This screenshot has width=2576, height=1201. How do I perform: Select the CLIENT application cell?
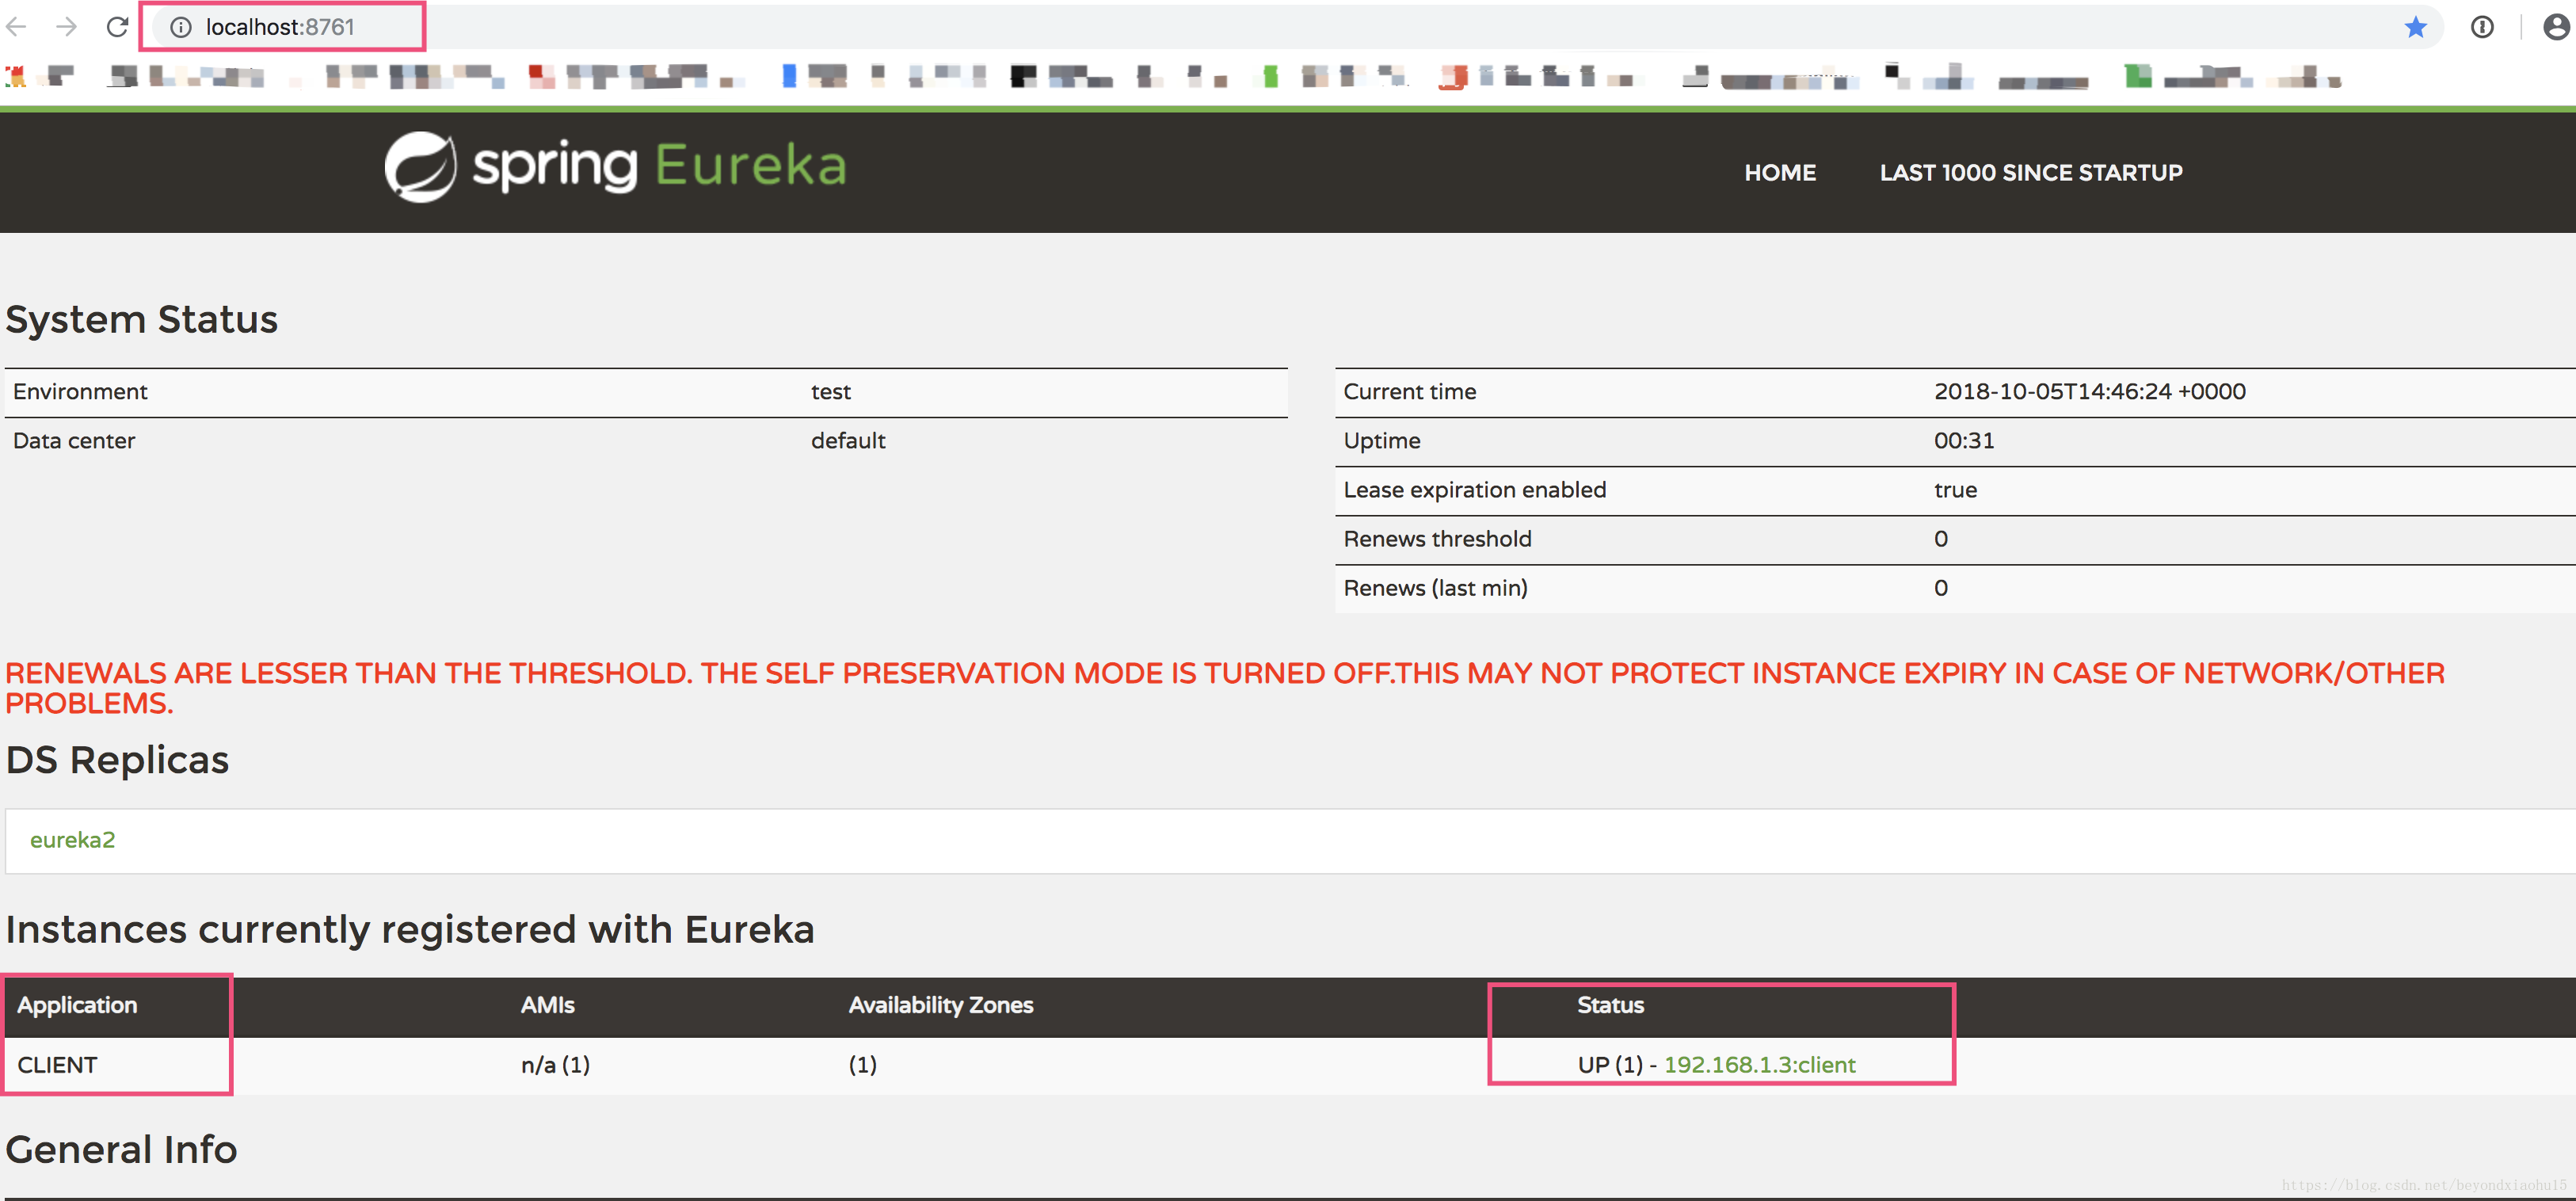point(58,1065)
